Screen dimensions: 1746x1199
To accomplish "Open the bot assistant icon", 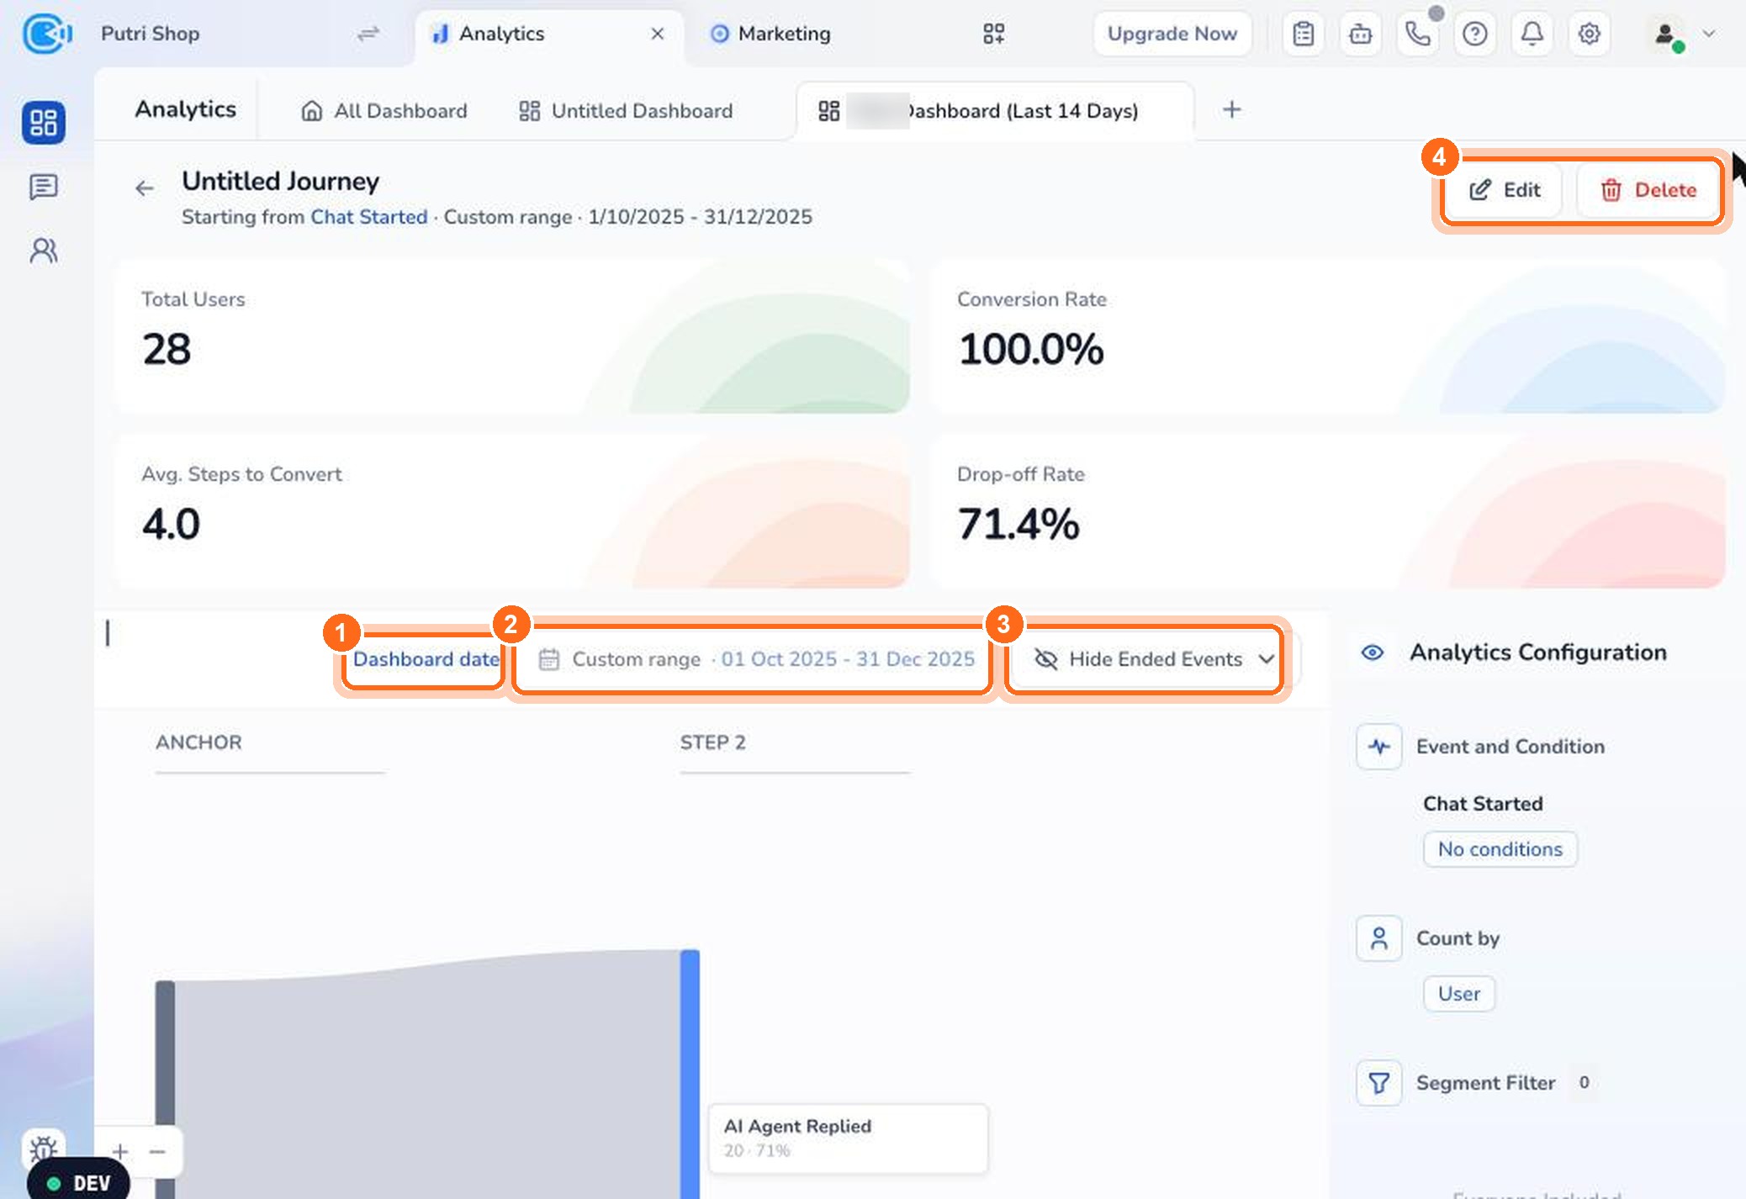I will point(1361,34).
